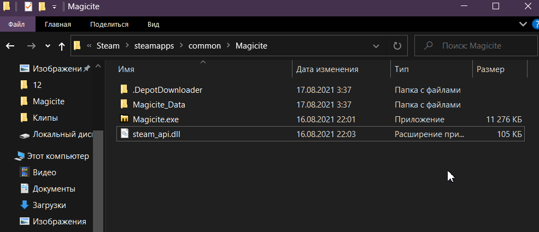The height and width of the screenshot is (232, 539).
Task: Click the navigation pane scroll-up arrow
Action: [98, 66]
